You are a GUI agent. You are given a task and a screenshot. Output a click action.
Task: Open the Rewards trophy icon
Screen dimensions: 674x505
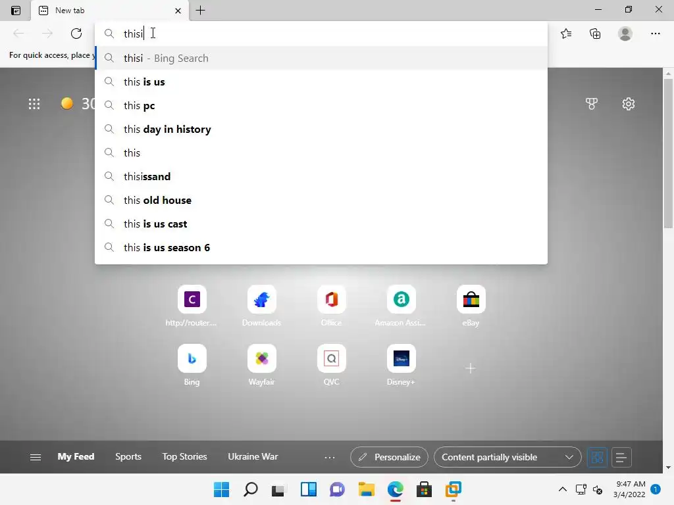coord(592,103)
